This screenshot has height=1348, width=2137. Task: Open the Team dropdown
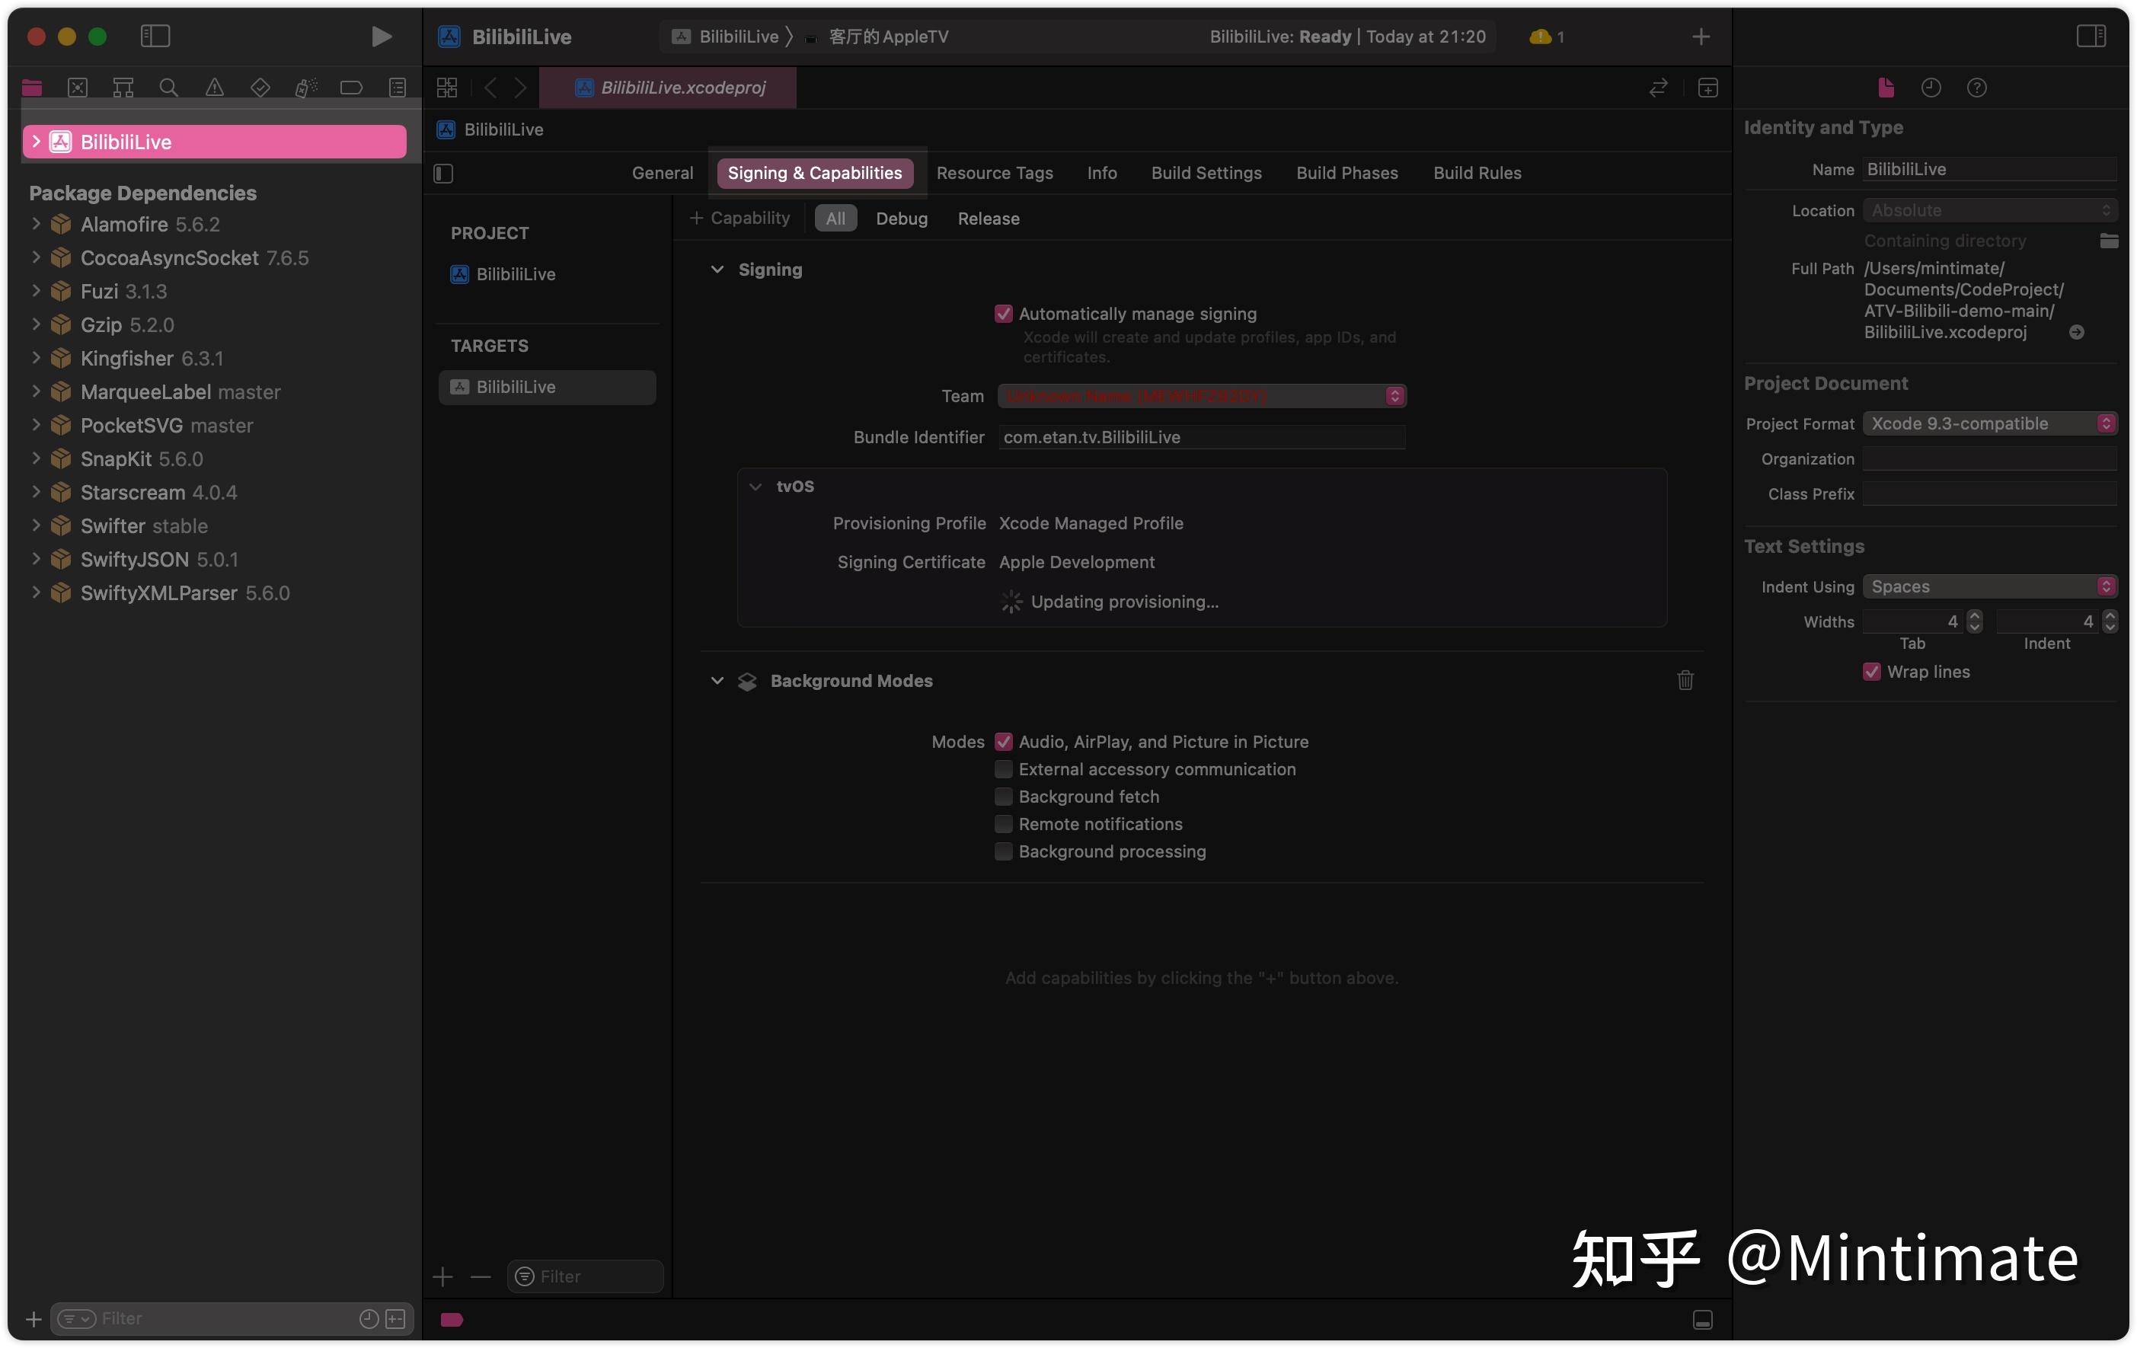click(x=1201, y=396)
